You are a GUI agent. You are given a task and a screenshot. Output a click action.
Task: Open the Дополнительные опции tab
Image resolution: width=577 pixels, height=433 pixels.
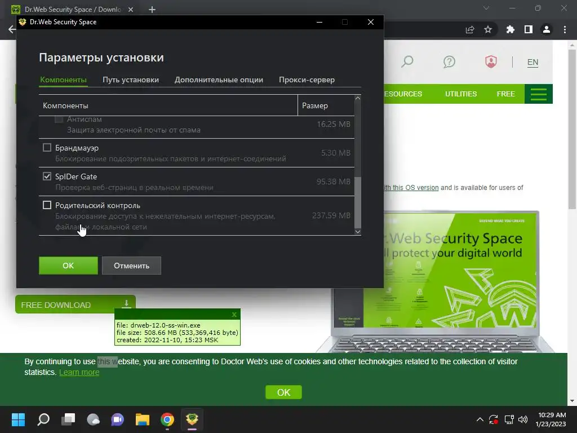[x=219, y=79]
